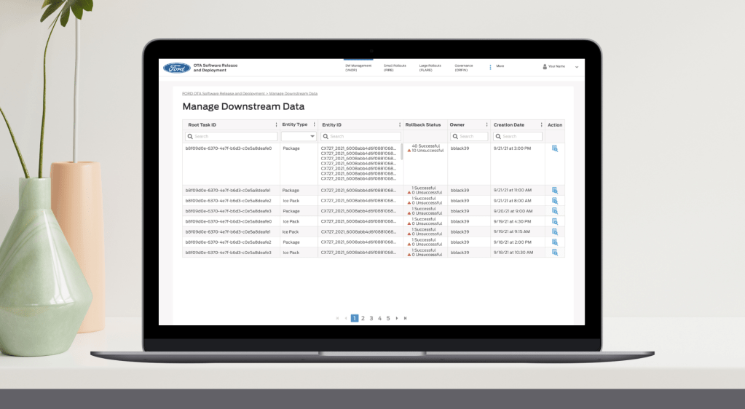This screenshot has height=409, width=745.
Task: Click the Entity Type column menu dots
Action: [x=314, y=125]
